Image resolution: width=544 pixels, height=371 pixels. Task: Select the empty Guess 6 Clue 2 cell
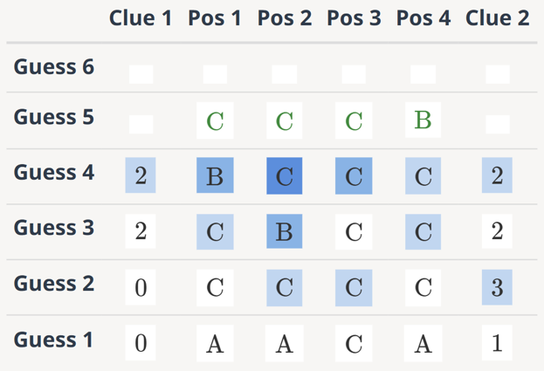coord(497,74)
